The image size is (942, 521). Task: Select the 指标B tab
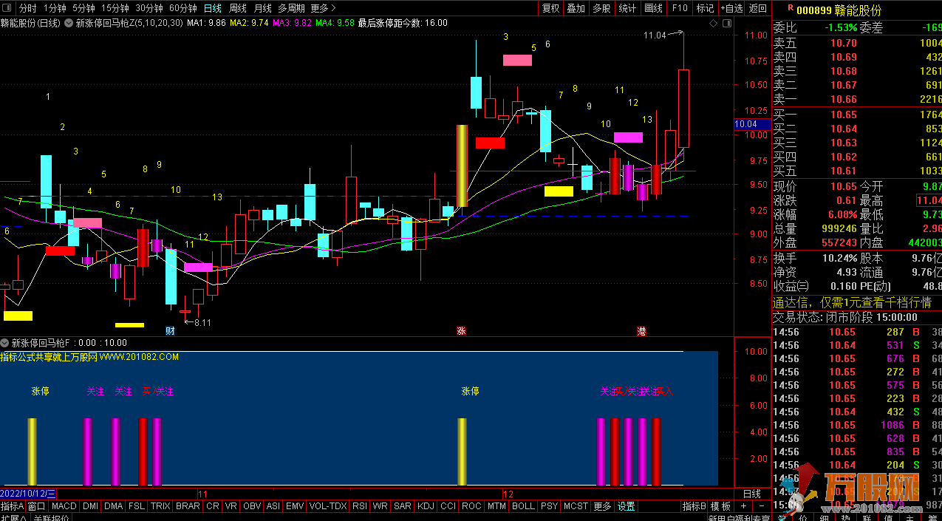694,506
